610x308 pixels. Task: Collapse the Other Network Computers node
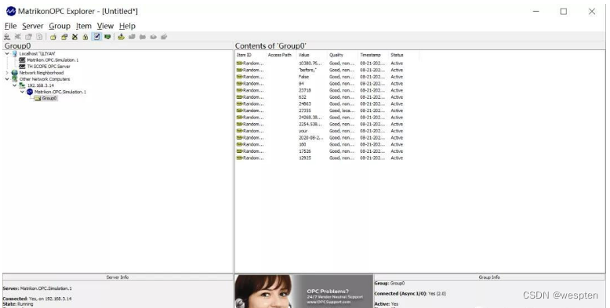pos(7,79)
